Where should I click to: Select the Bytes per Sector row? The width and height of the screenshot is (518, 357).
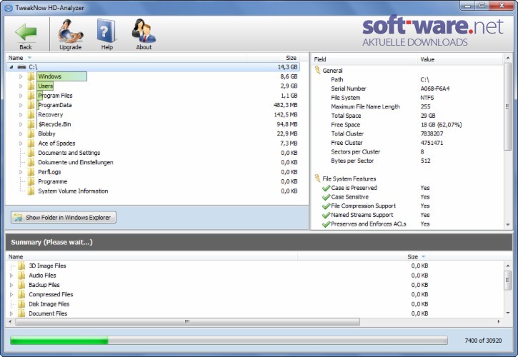click(407, 161)
